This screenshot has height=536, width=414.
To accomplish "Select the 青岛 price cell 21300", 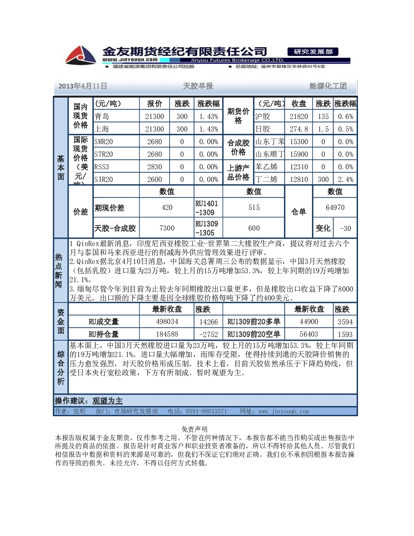I will click(x=155, y=116).
